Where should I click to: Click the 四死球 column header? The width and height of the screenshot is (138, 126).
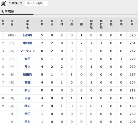(91, 24)
